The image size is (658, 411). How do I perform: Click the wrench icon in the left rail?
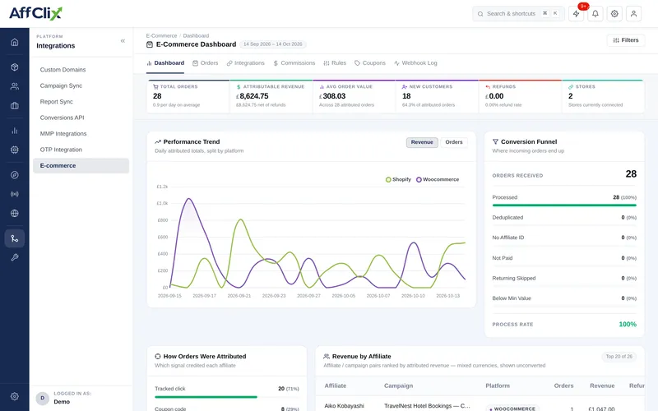tap(15, 257)
